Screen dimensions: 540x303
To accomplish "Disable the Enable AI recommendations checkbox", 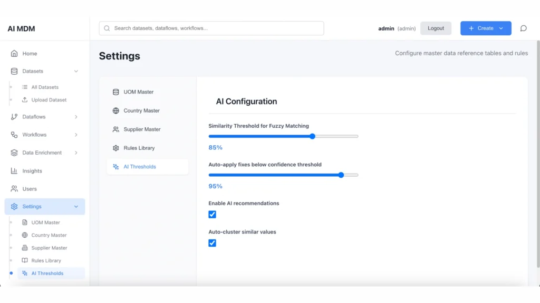I will pyautogui.click(x=212, y=215).
